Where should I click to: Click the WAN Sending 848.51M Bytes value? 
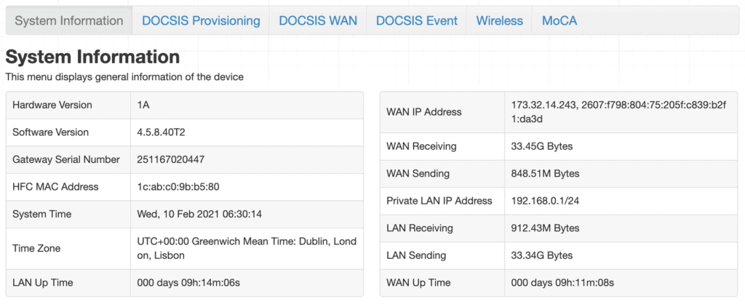tap(545, 173)
